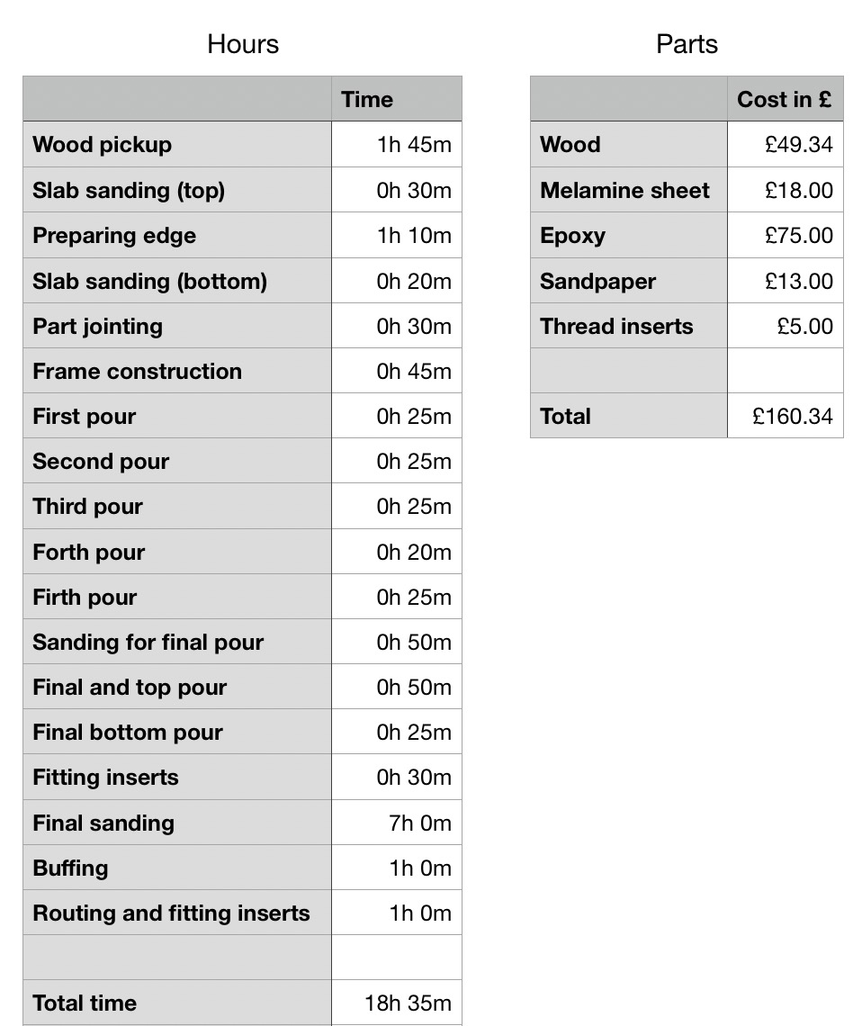
Task: Select the Parts total £160.34 cell
Action: click(785, 416)
